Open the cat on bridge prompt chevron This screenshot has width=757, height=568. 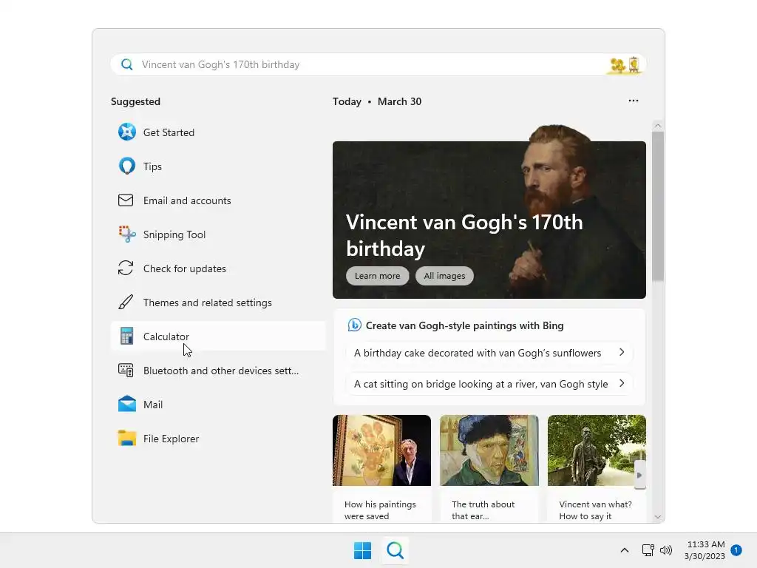pyautogui.click(x=622, y=384)
